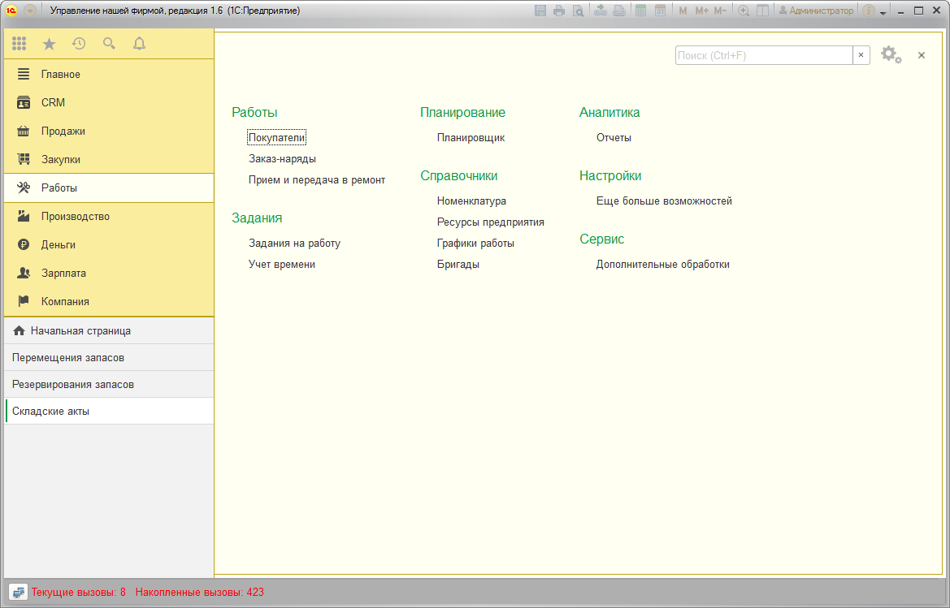This screenshot has width=950, height=608.
Task: Click the status bar performance indicator icon
Action: tap(18, 593)
